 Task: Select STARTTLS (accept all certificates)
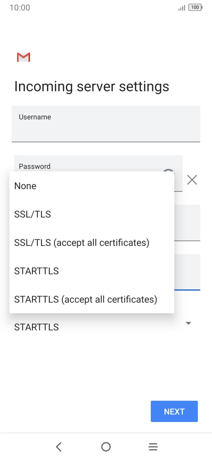(92, 299)
